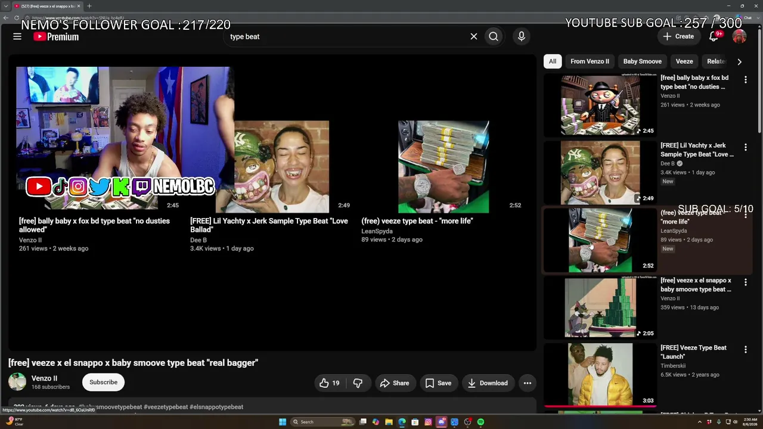Viewport: 763px width, 429px height.
Task: Select the 'All' filter chip
Action: [x=553, y=61]
